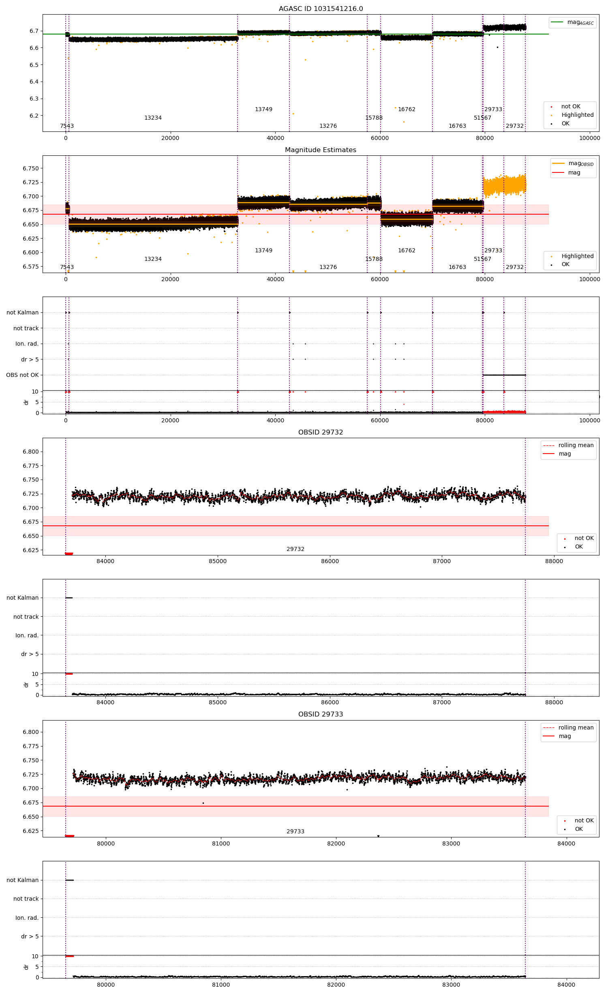Click 'rolling mean' in the OBSID 29733 legend
Viewport: 608px width, 994px height.
point(568,727)
